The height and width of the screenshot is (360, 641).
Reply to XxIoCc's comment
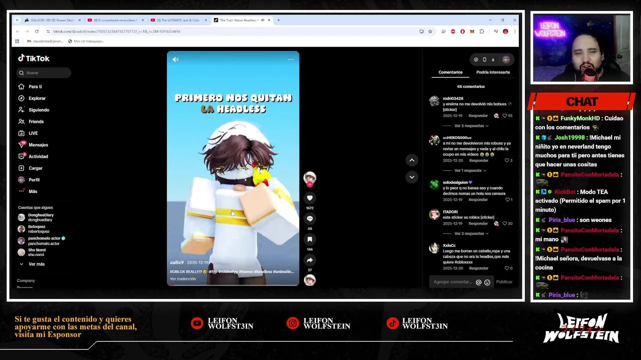pyautogui.click(x=478, y=268)
